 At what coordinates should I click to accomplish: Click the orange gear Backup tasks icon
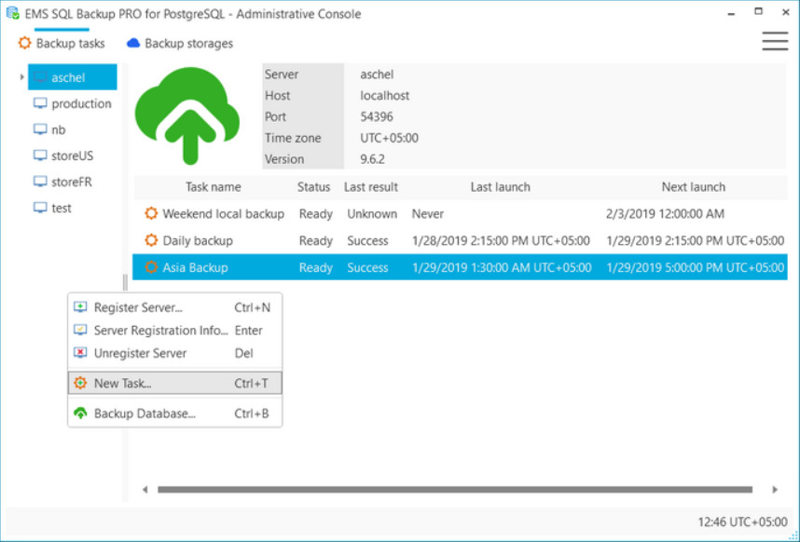(x=24, y=43)
